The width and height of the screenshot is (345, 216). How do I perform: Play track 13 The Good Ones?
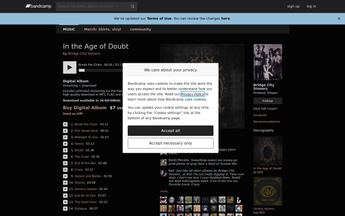click(x=66, y=202)
